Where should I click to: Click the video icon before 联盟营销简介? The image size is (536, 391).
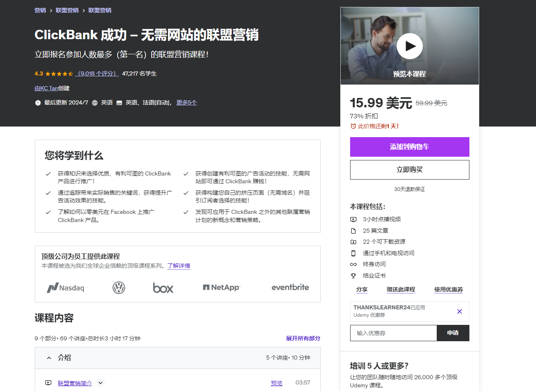[x=48, y=383]
